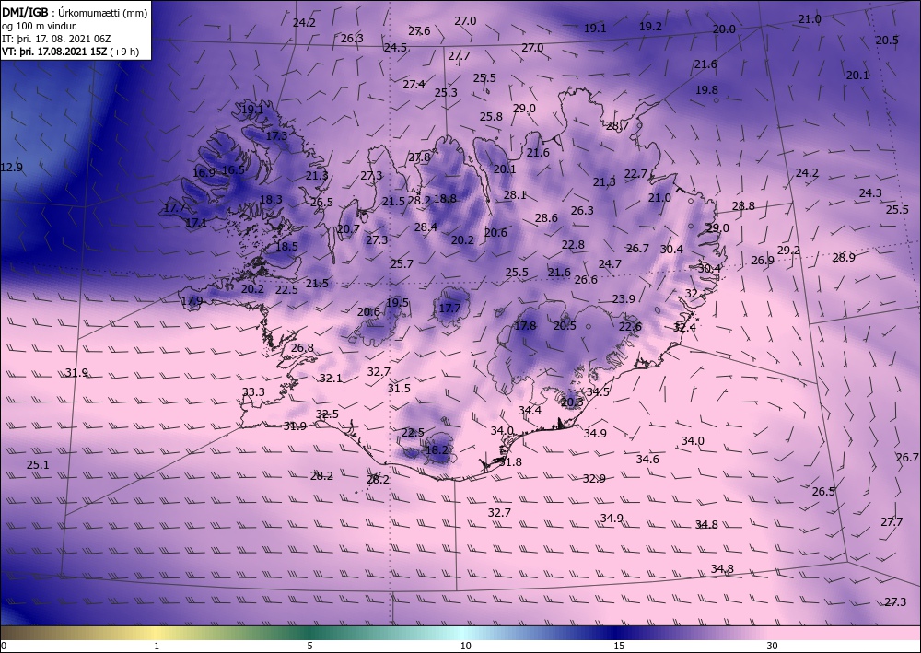The height and width of the screenshot is (653, 921).
Task: Click the 16.5 value in the Westfjords
Action: pyautogui.click(x=233, y=169)
